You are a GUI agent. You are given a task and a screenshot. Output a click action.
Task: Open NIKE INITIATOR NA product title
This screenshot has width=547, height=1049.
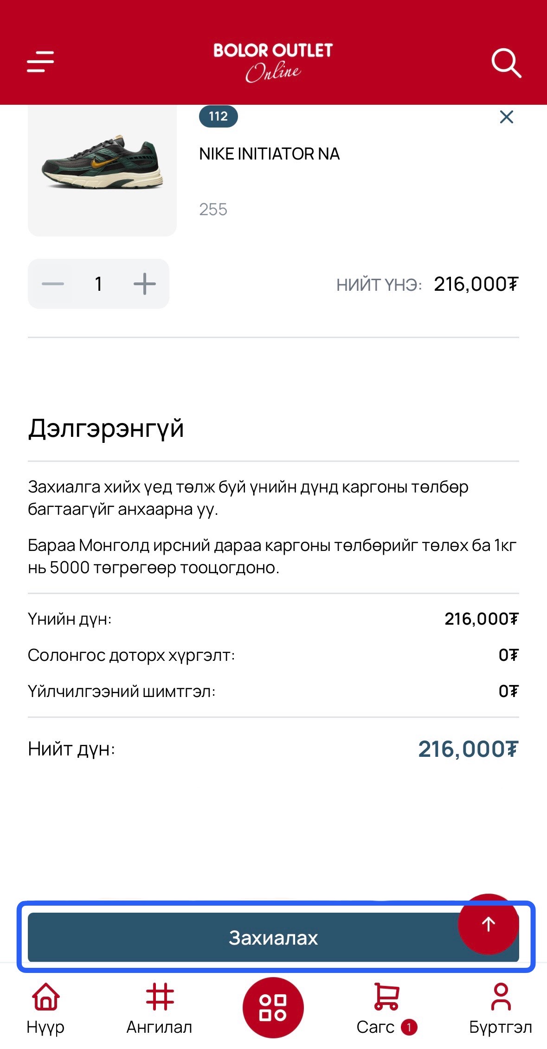[269, 154]
